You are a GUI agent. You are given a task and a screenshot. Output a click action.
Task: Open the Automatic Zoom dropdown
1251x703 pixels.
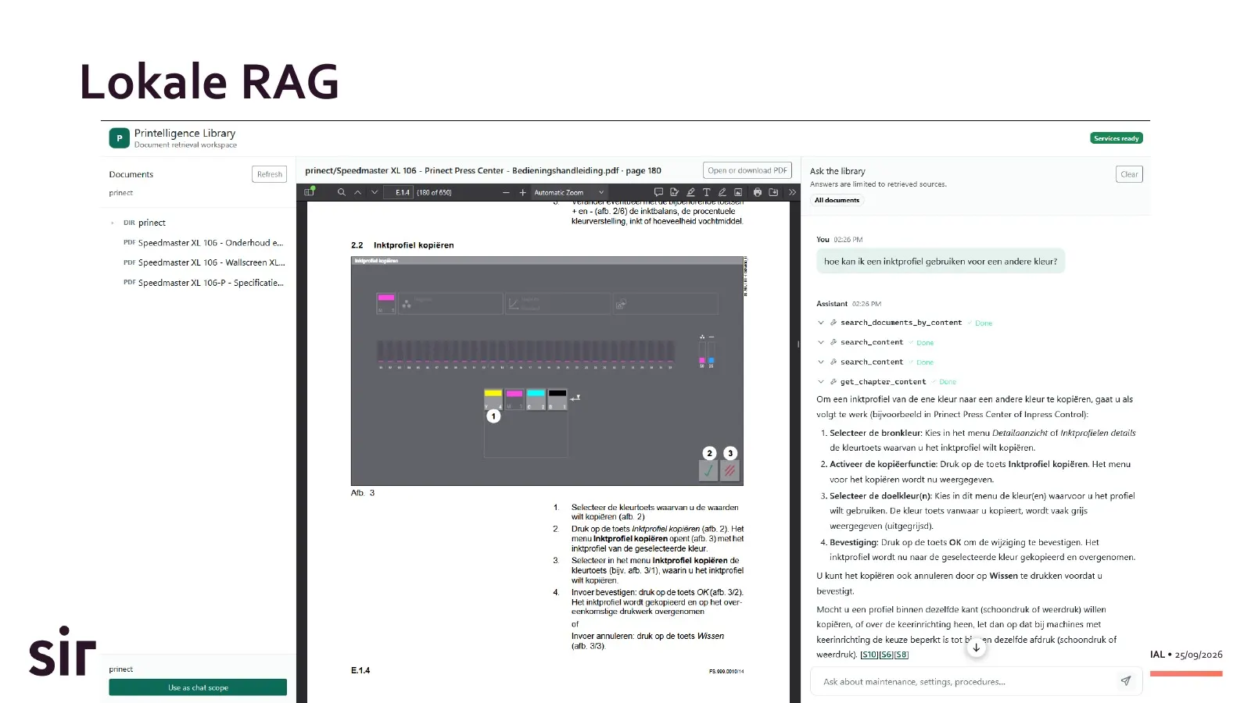click(569, 192)
